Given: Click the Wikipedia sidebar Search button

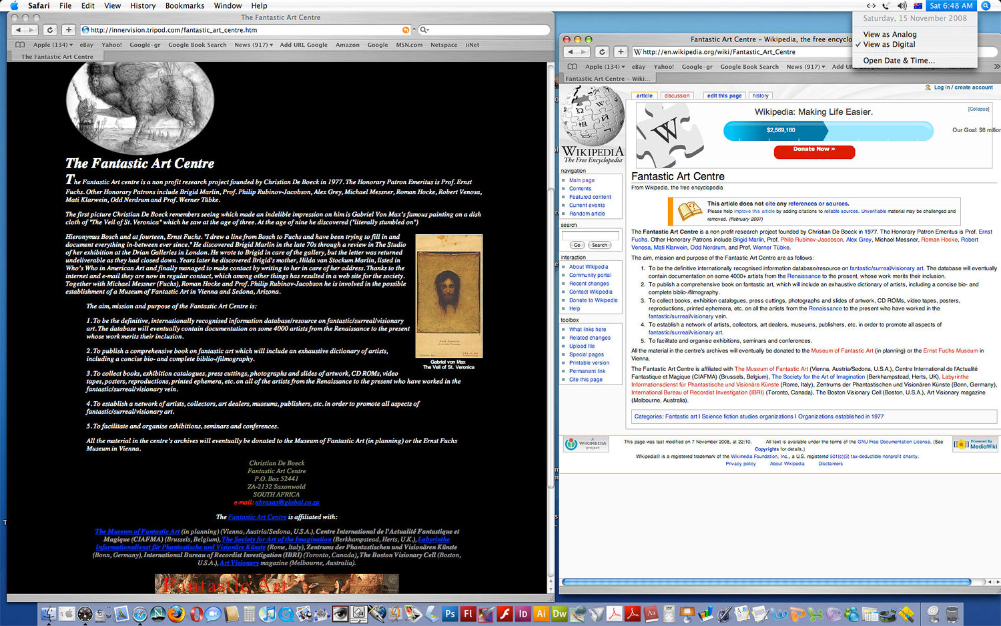Looking at the screenshot, I should [599, 245].
